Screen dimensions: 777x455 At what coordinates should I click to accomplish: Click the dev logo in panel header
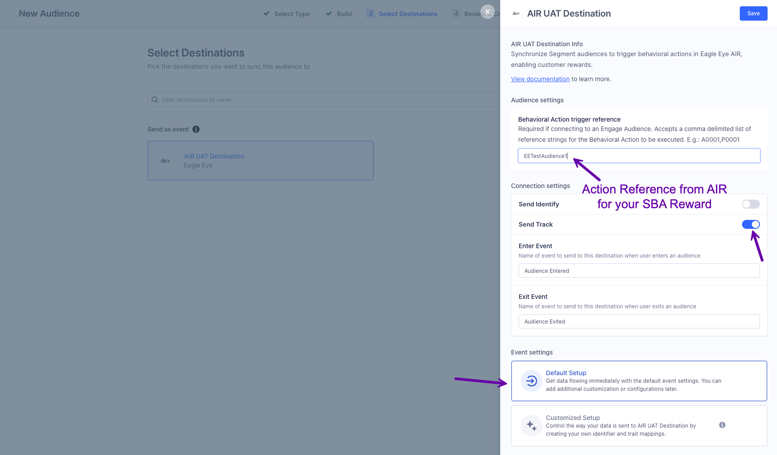point(516,13)
